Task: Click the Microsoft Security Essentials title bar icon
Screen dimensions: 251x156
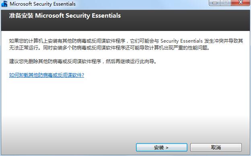Action: [x=4, y=4]
